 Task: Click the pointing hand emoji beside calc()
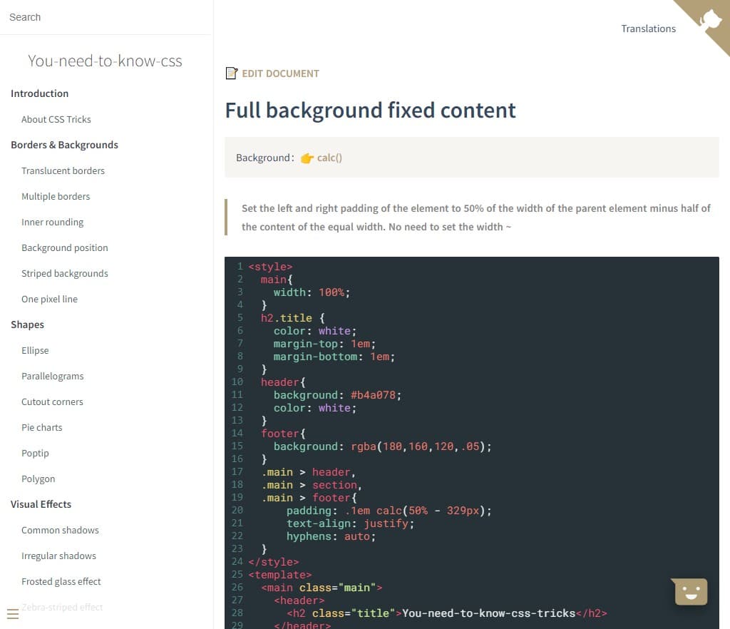(x=307, y=158)
